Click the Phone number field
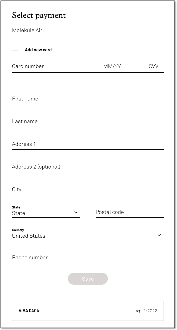This screenshot has height=330, width=177. pyautogui.click(x=88, y=258)
